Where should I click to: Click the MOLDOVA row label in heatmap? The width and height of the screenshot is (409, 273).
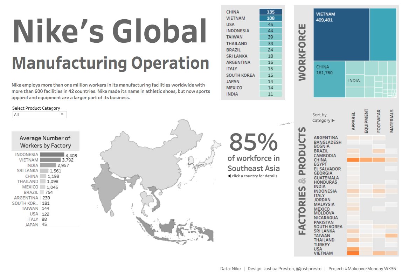pyautogui.click(x=324, y=213)
